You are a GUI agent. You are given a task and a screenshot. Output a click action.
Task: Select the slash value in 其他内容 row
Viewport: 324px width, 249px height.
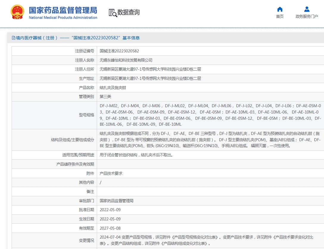[101, 183]
